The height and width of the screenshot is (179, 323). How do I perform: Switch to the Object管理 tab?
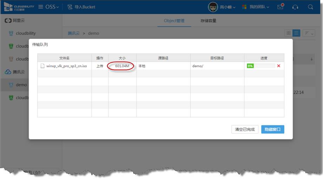[174, 21]
